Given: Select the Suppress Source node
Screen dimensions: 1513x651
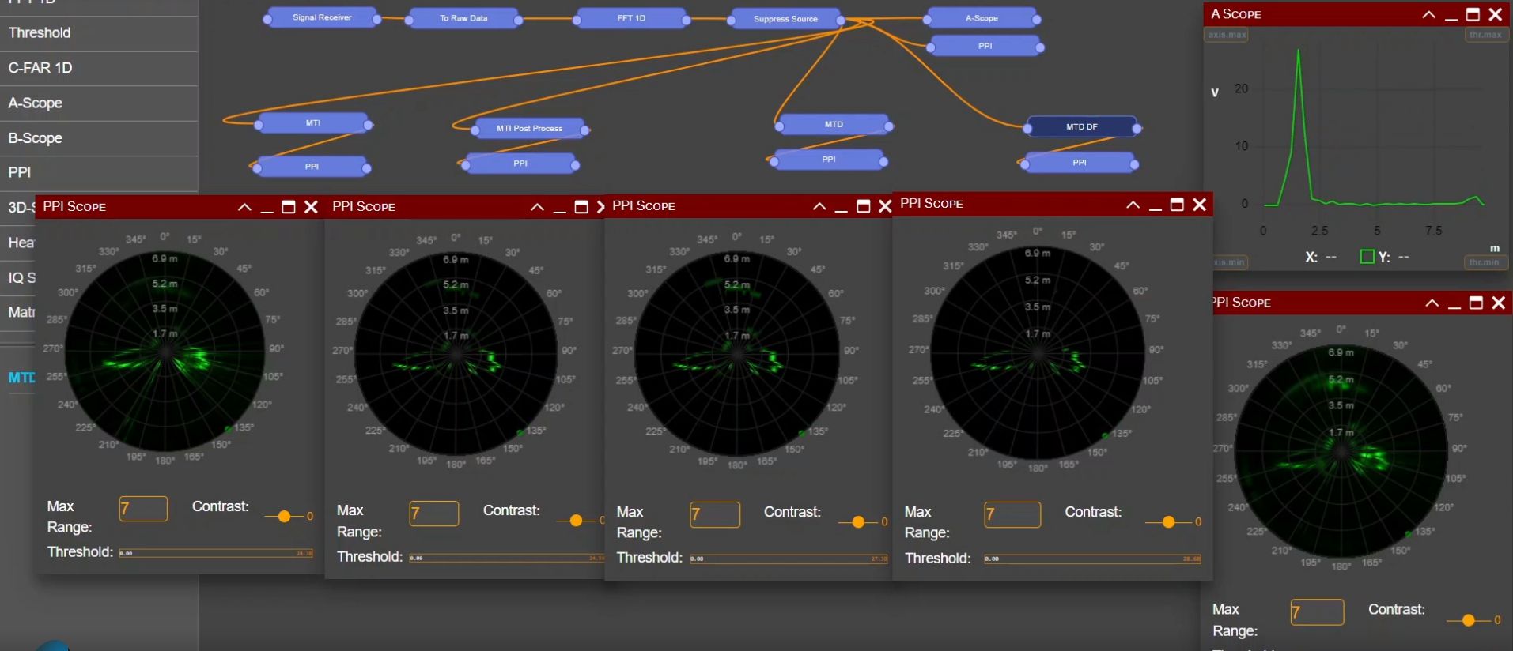Looking at the screenshot, I should (785, 19).
